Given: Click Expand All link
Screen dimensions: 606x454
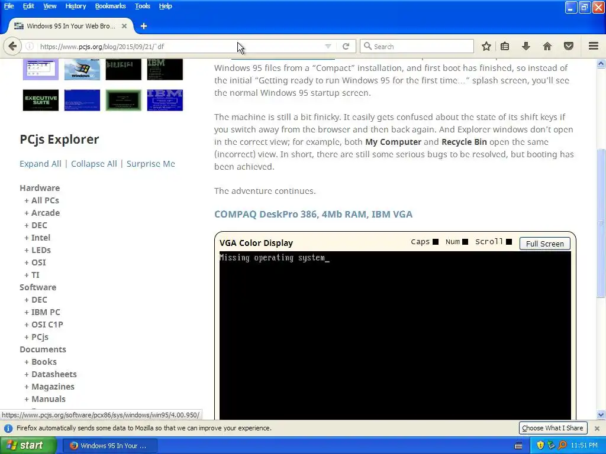Looking at the screenshot, I should tap(41, 164).
